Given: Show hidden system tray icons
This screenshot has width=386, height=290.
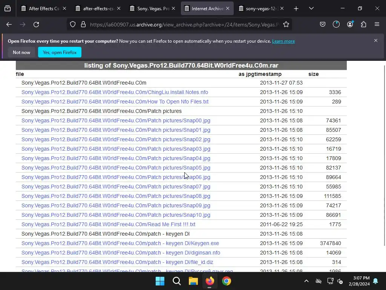Looking at the screenshot, I should point(306,281).
